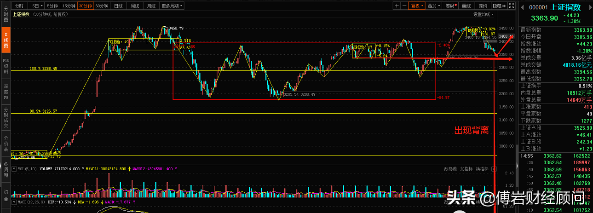Open 资金 sidebar panel

click(x=6, y=195)
